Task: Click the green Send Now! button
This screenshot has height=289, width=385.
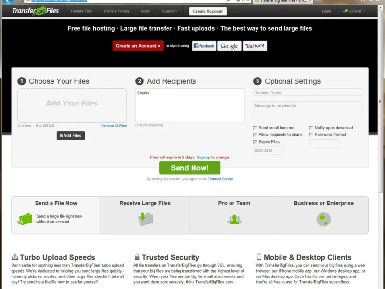Action: pyautogui.click(x=190, y=168)
